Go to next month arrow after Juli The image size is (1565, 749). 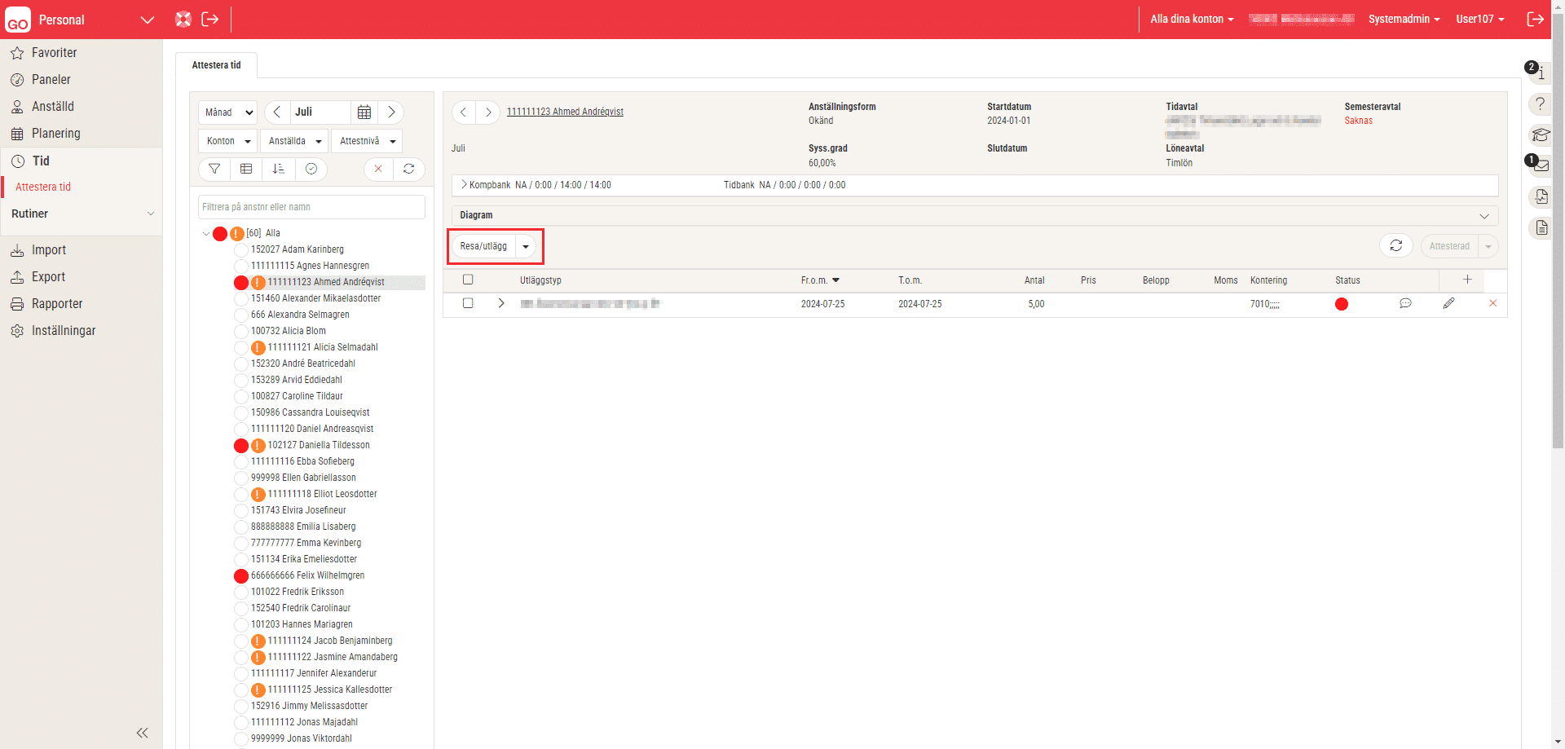click(391, 112)
